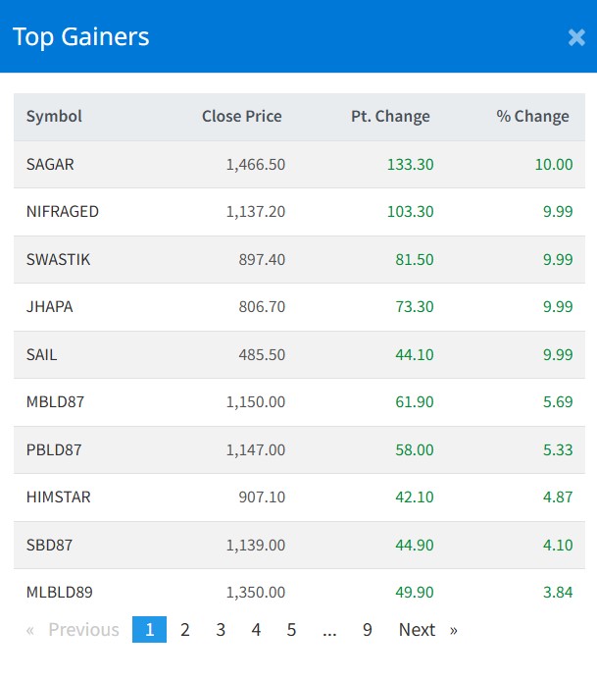Close the Top Gainers dialog
This screenshot has width=597, height=680.
tap(576, 37)
